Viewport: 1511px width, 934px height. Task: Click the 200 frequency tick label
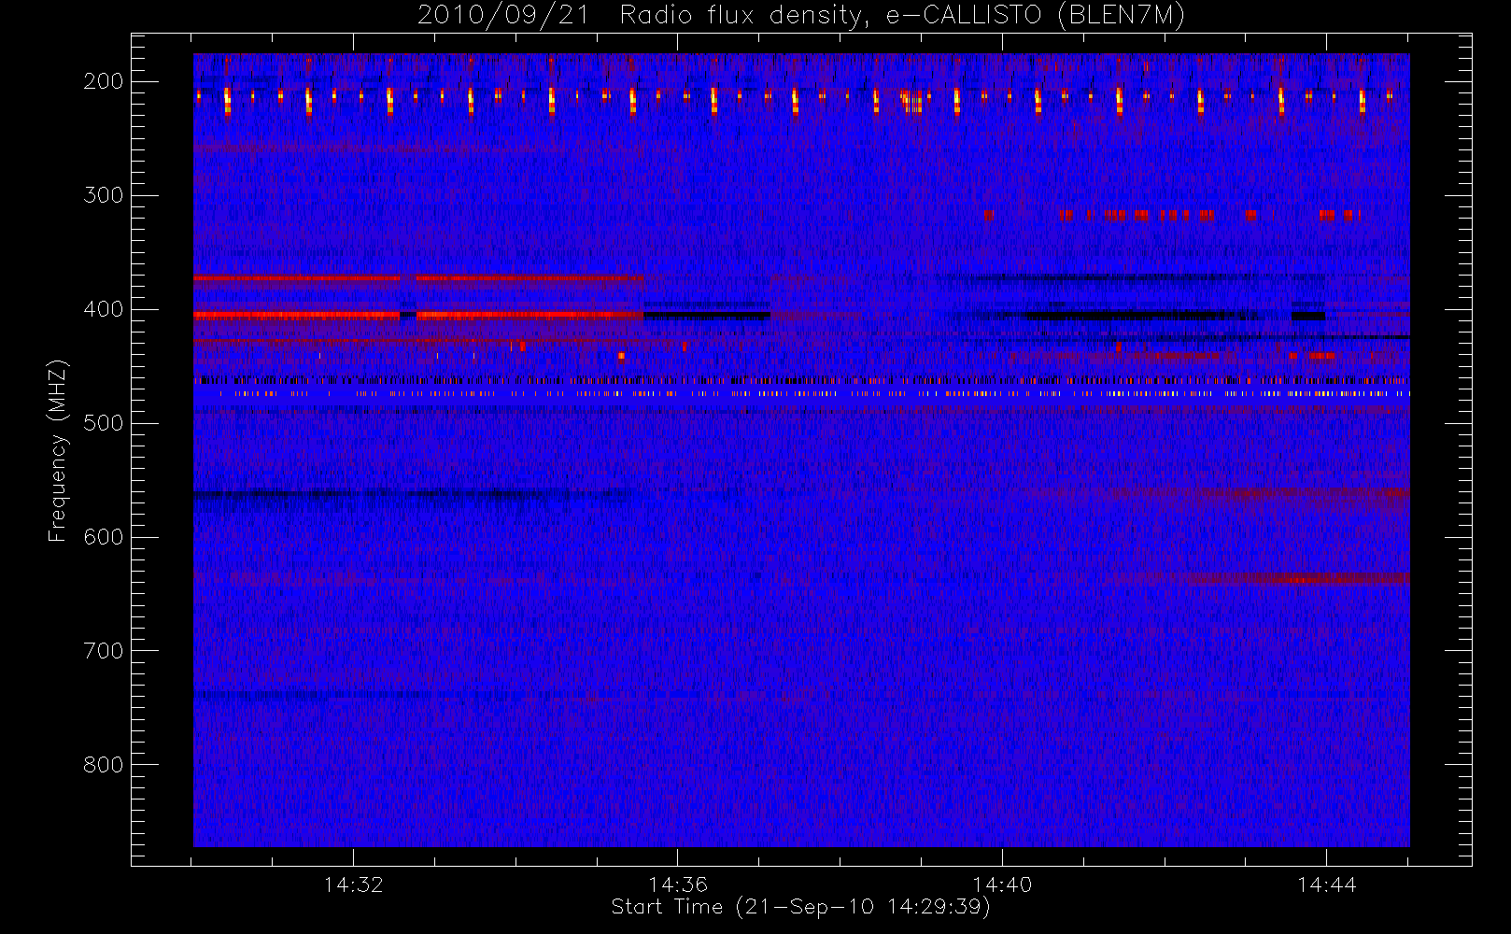[x=103, y=81]
